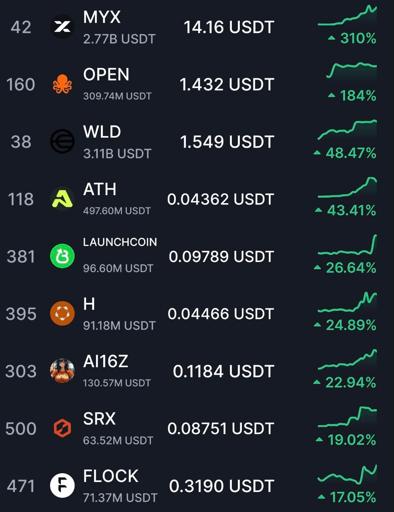Click the 19.02% change on SRX

click(346, 440)
